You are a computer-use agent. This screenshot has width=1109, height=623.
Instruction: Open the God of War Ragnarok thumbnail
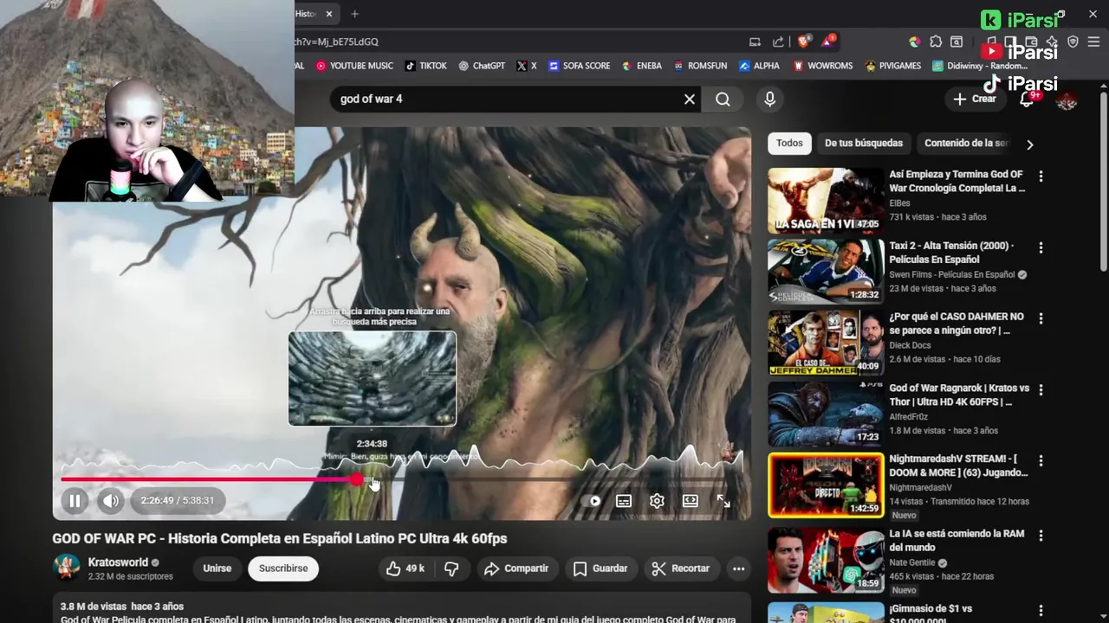(x=826, y=414)
